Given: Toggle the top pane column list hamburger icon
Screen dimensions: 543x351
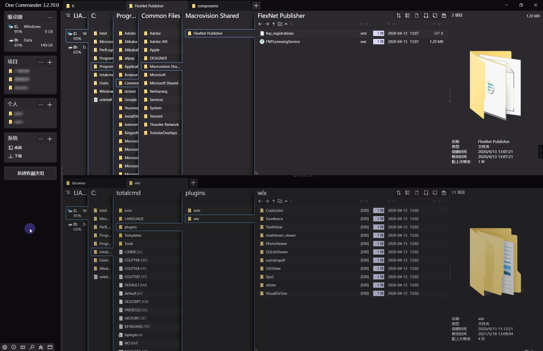Looking at the screenshot, I should 68,16.
